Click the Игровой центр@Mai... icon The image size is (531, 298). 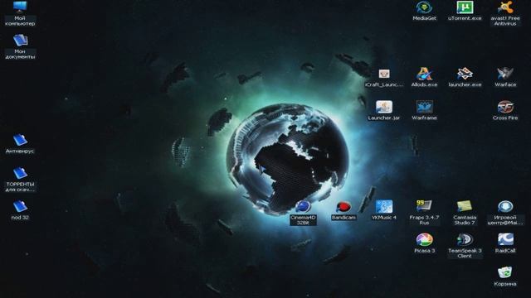click(x=505, y=206)
